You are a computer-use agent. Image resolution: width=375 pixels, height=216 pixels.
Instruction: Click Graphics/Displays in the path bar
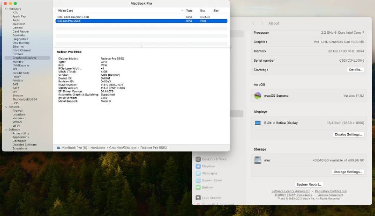tap(123, 148)
